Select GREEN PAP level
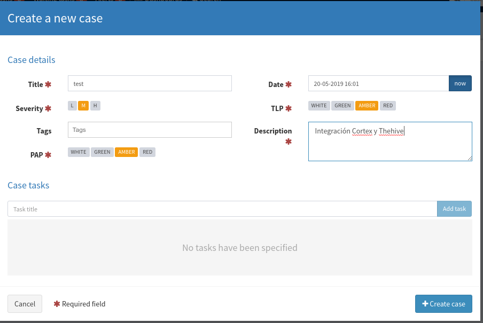 coord(102,152)
